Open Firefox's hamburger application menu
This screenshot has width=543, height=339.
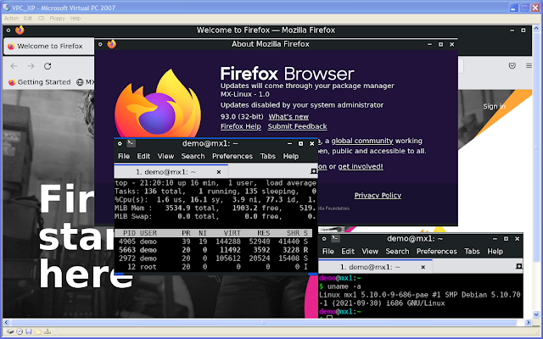(x=529, y=66)
